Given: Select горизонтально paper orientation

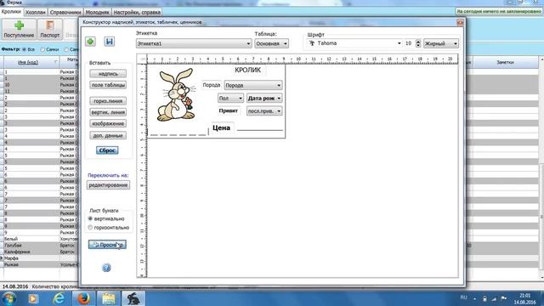Looking at the screenshot, I should point(90,228).
